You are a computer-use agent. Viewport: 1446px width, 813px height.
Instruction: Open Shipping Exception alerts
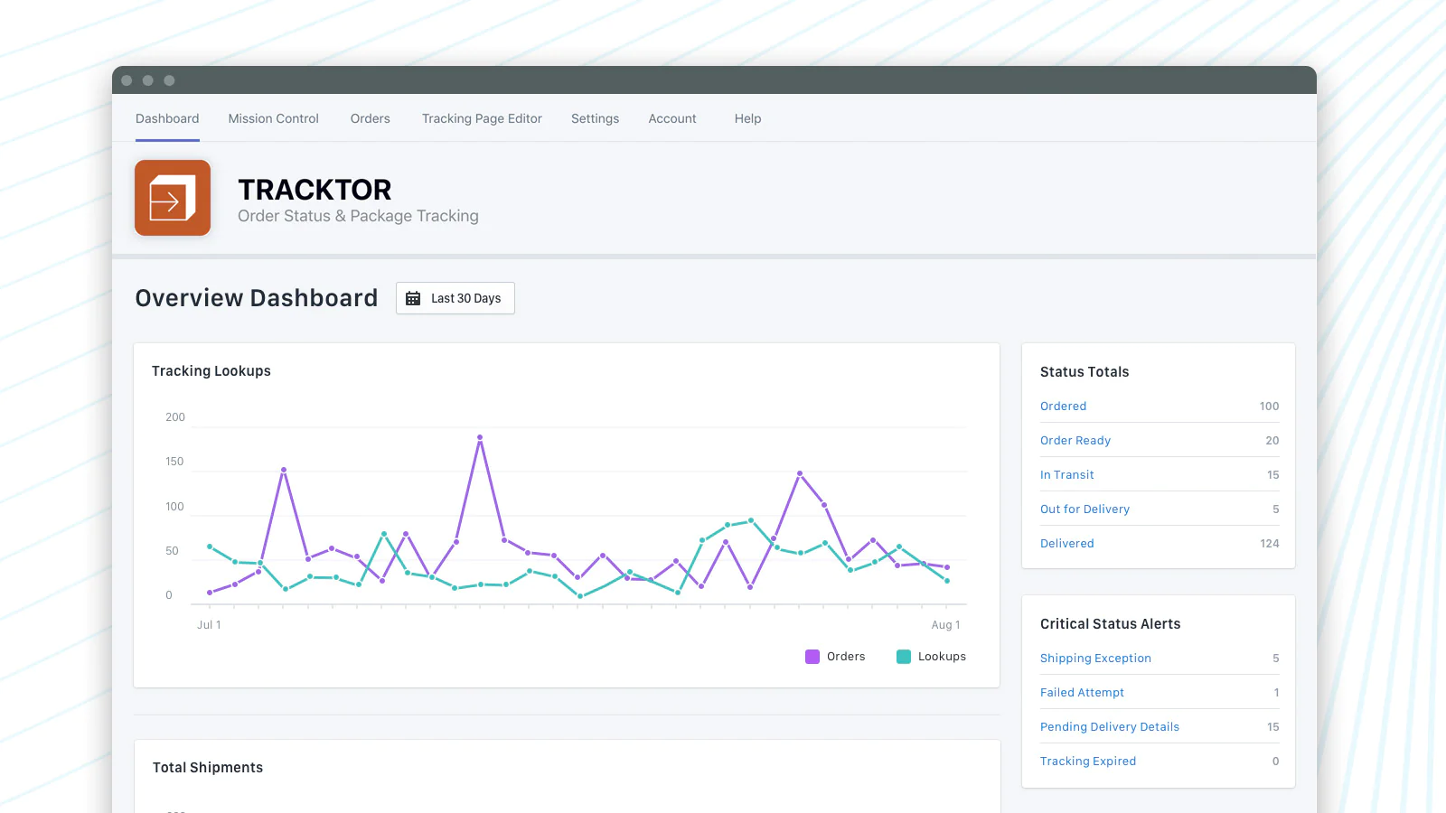pyautogui.click(x=1095, y=659)
